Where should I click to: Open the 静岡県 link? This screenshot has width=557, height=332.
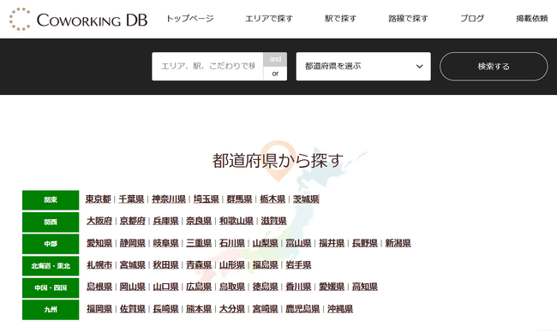click(133, 243)
